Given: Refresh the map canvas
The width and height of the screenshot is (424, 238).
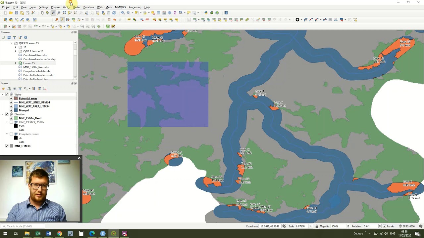Looking at the screenshot, I should tap(114, 13).
